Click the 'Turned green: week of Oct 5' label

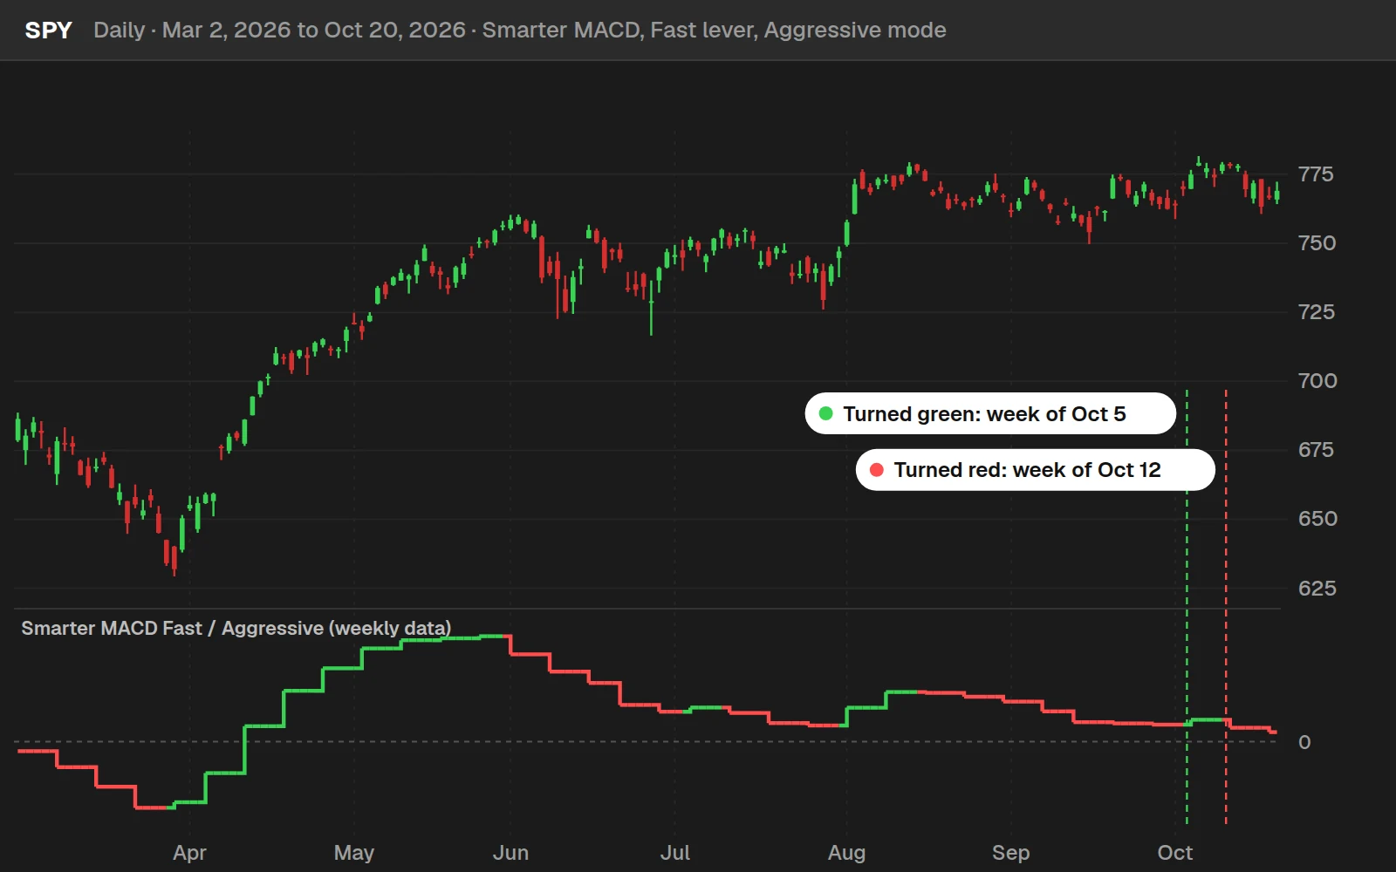click(x=990, y=413)
